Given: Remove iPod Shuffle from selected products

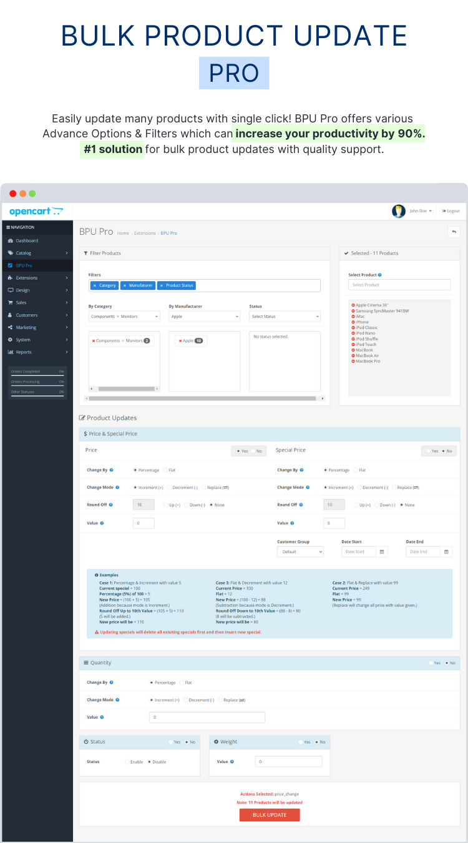Looking at the screenshot, I should coord(353,338).
